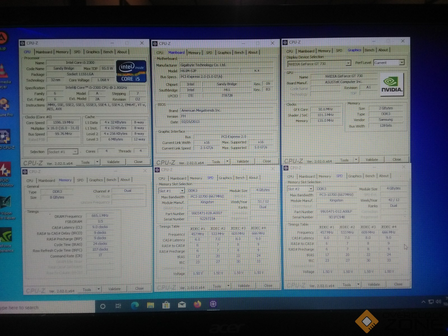Expand display device NVIDIA GeForce GT 730 dropdown

pyautogui.click(x=348, y=63)
